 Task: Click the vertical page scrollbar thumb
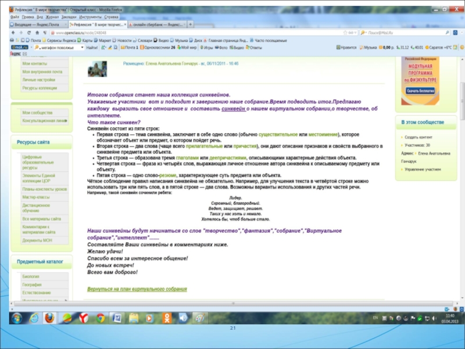462,101
